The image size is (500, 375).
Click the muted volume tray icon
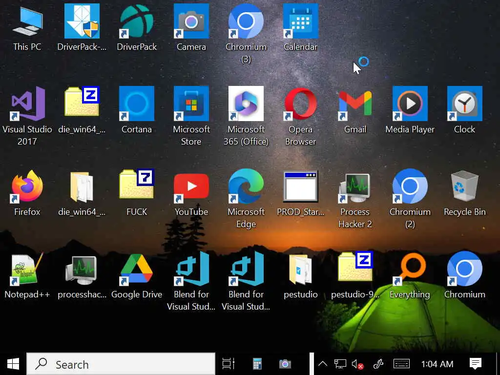[358, 364]
